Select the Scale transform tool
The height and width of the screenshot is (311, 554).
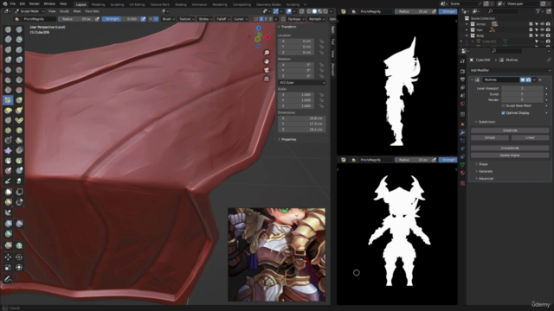click(x=8, y=268)
